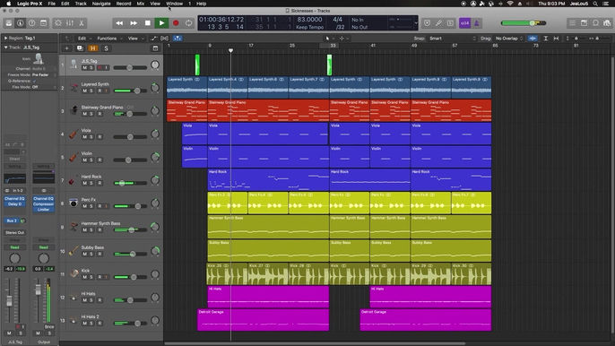The height and width of the screenshot is (346, 615).
Task: Open the List Editors icon
Action: [x=572, y=23]
